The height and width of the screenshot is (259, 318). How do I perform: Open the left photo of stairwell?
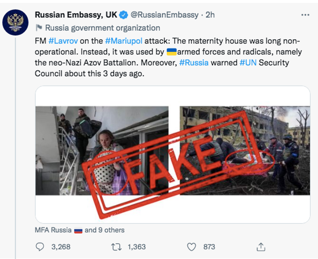coord(102,151)
